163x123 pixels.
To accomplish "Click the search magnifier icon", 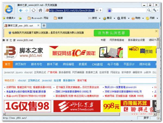I will 149,10.
